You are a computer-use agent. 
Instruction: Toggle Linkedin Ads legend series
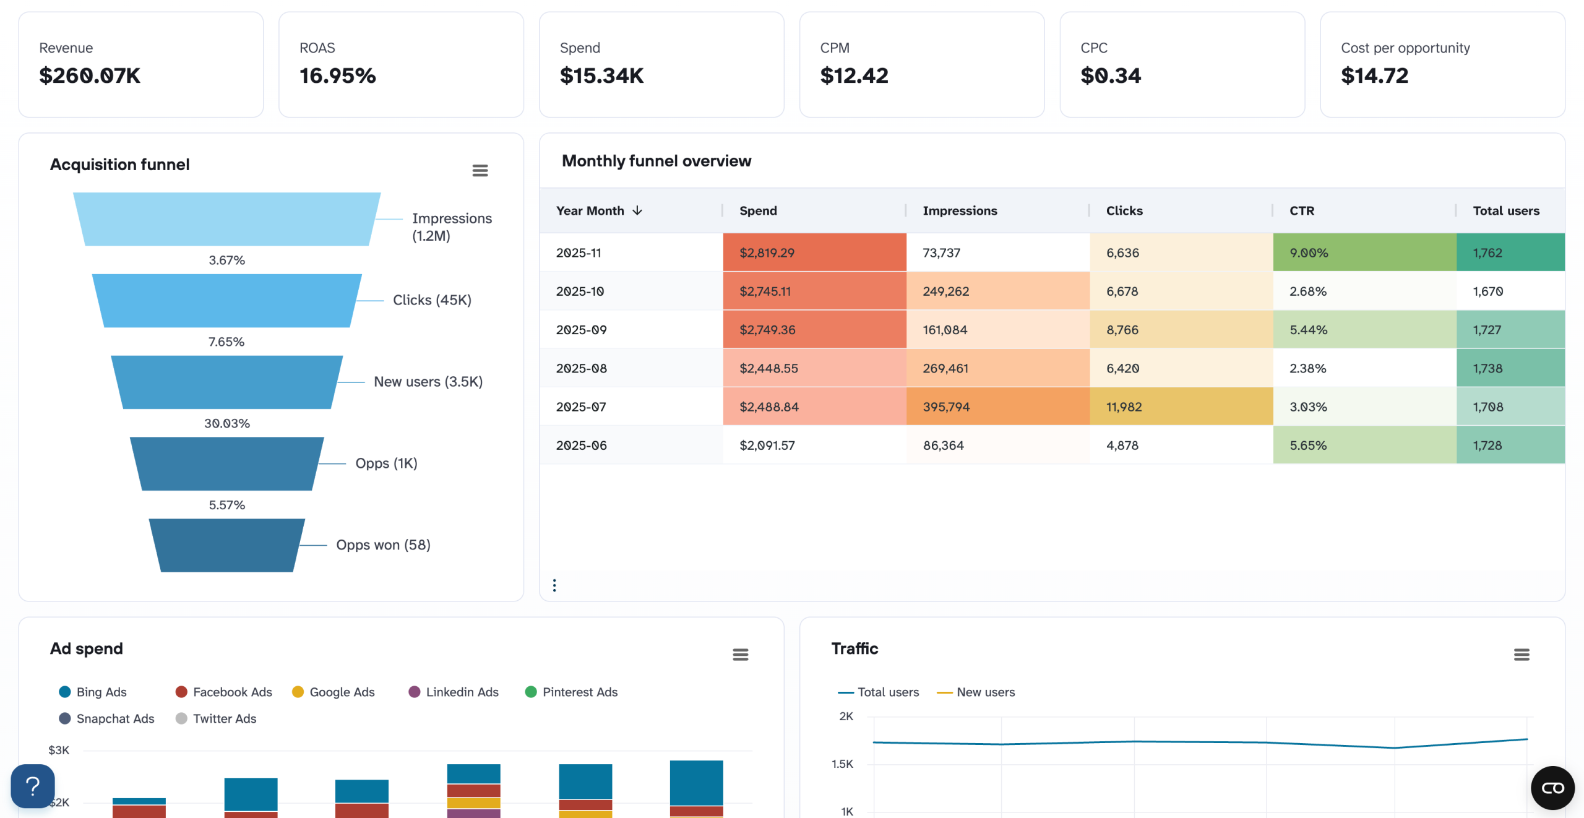pos(454,692)
